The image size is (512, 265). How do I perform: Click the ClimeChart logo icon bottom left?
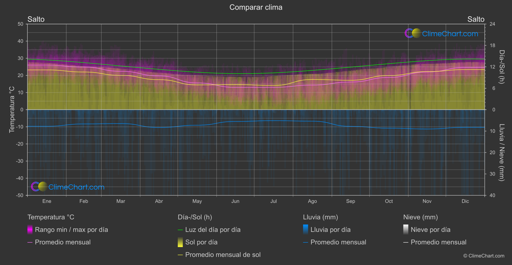pos(39,186)
